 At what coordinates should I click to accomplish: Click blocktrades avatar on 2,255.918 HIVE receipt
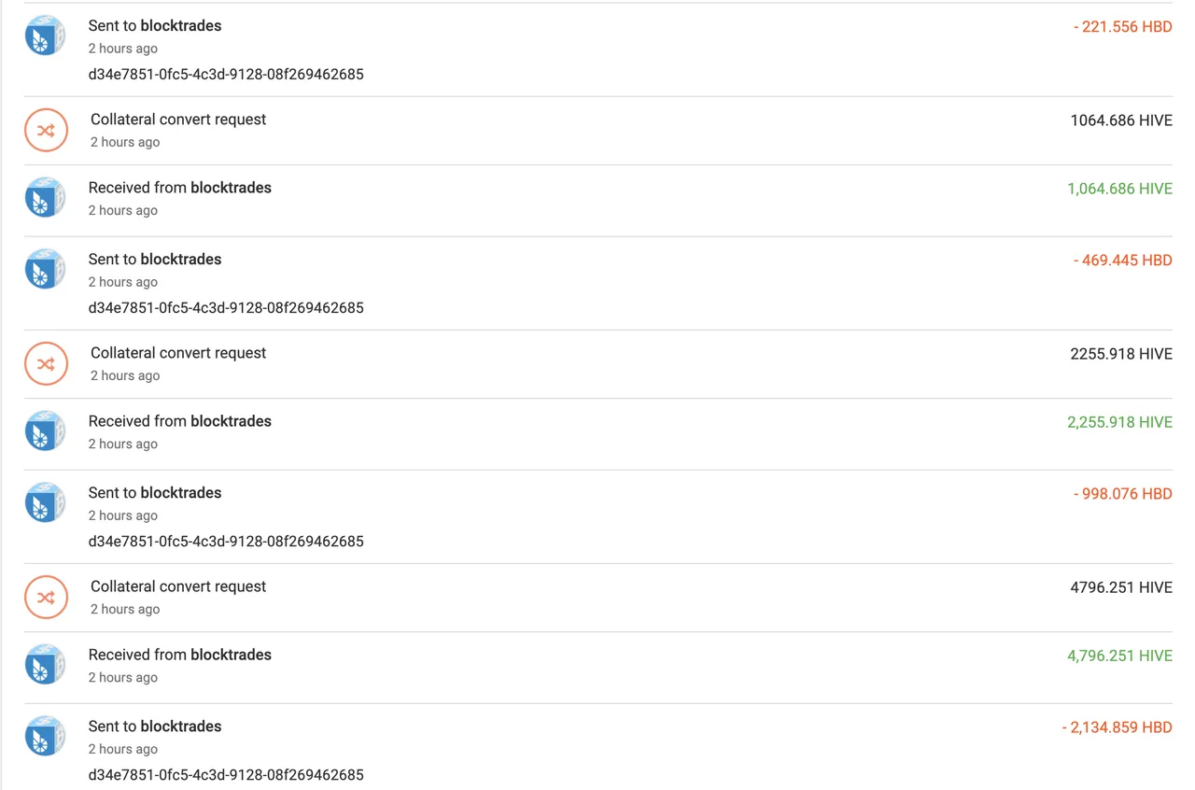click(x=45, y=430)
